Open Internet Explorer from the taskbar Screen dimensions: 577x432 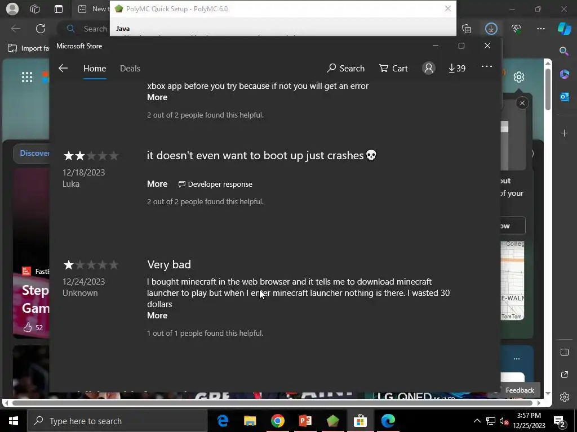222,421
